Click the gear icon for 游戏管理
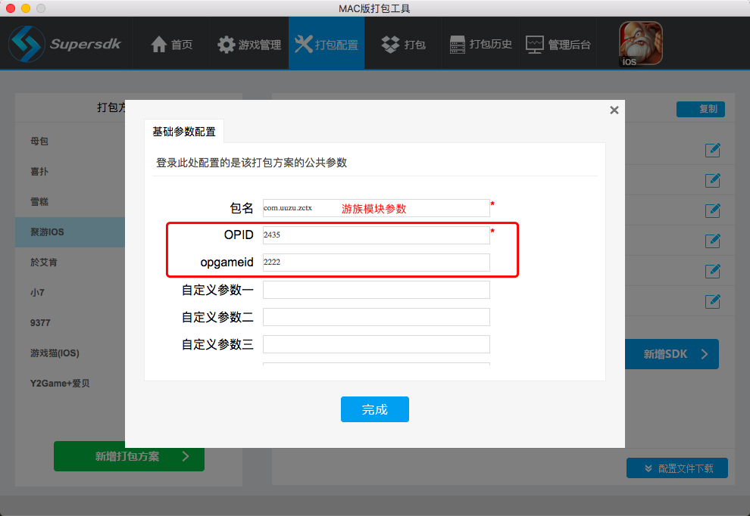Viewport: 750px width, 516px height. [227, 45]
